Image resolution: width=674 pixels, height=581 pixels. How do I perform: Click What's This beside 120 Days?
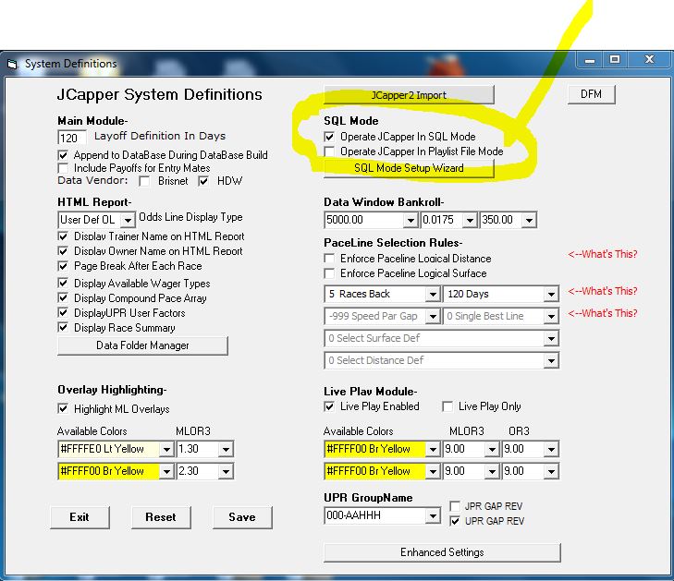tap(602, 291)
